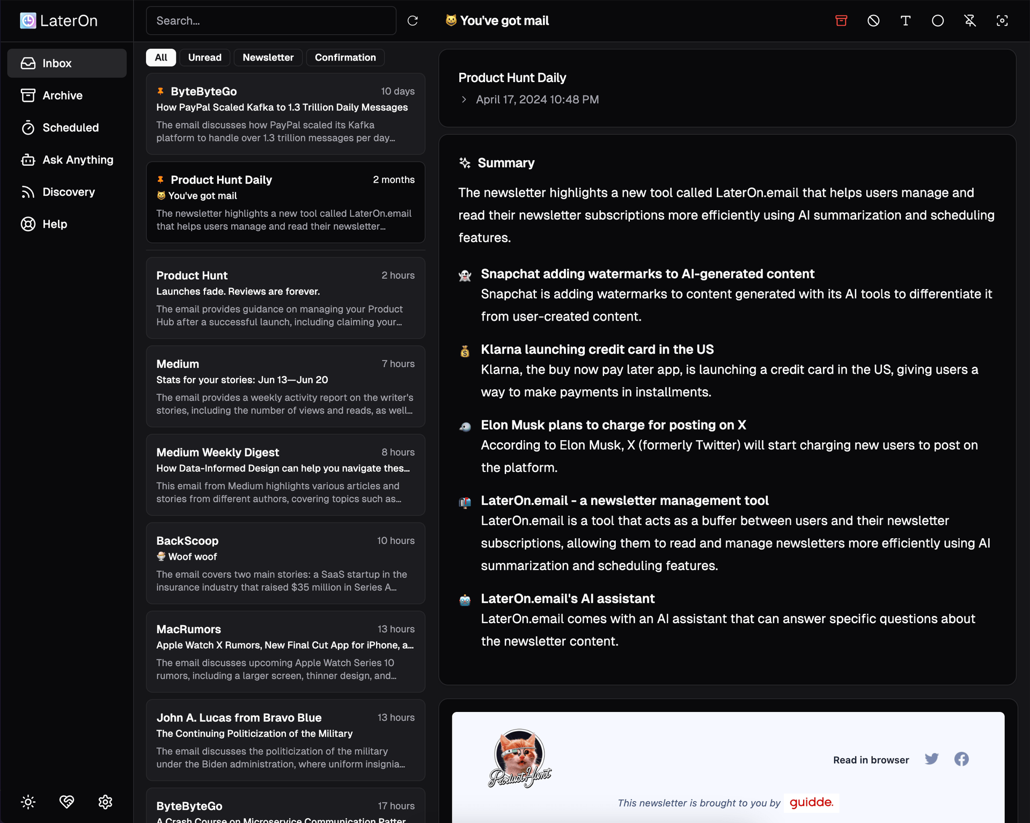Mark as unread circle icon

[x=938, y=21]
